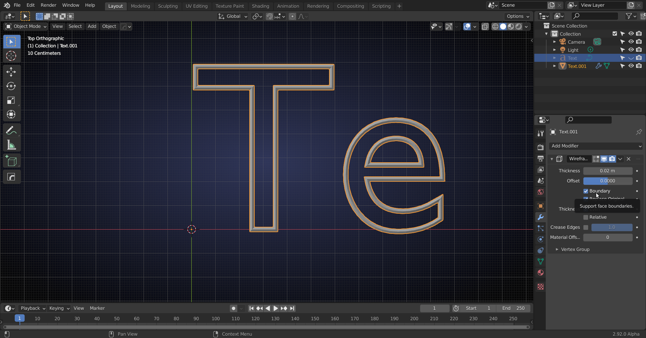The height and width of the screenshot is (338, 646).
Task: Select the Rotate tool
Action: click(x=11, y=86)
